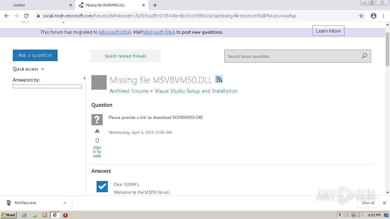This screenshot has width=390, height=219.
Task: Click Search related threads
Action: click(x=126, y=56)
